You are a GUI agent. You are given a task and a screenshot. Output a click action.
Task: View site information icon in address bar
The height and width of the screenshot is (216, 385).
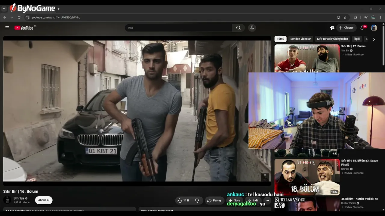tap(28, 17)
